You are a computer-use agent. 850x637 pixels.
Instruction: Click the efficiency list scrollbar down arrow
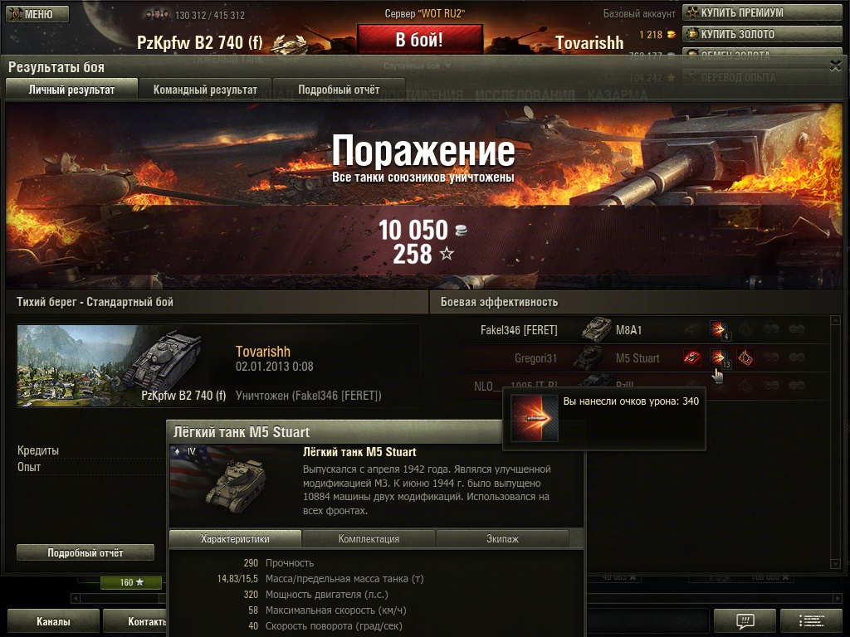coord(835,564)
